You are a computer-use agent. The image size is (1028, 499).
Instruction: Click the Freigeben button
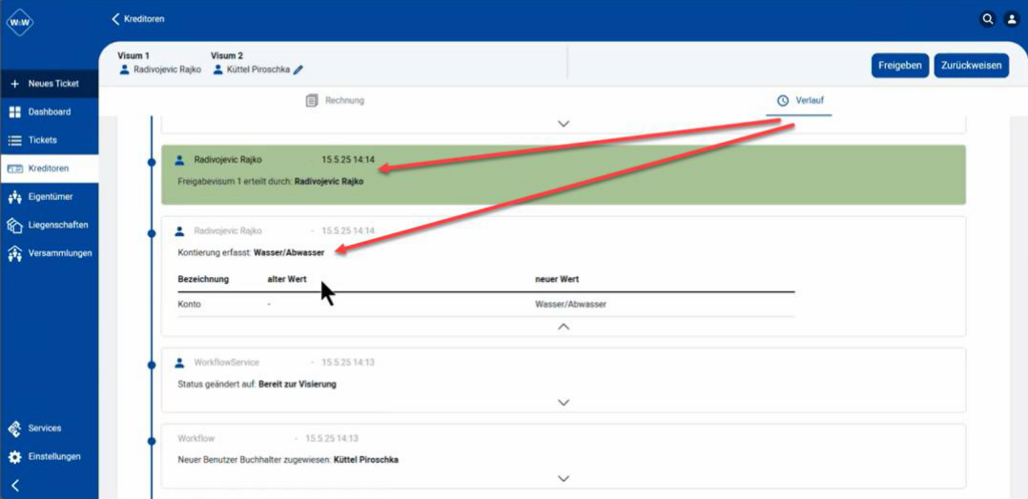tap(899, 66)
